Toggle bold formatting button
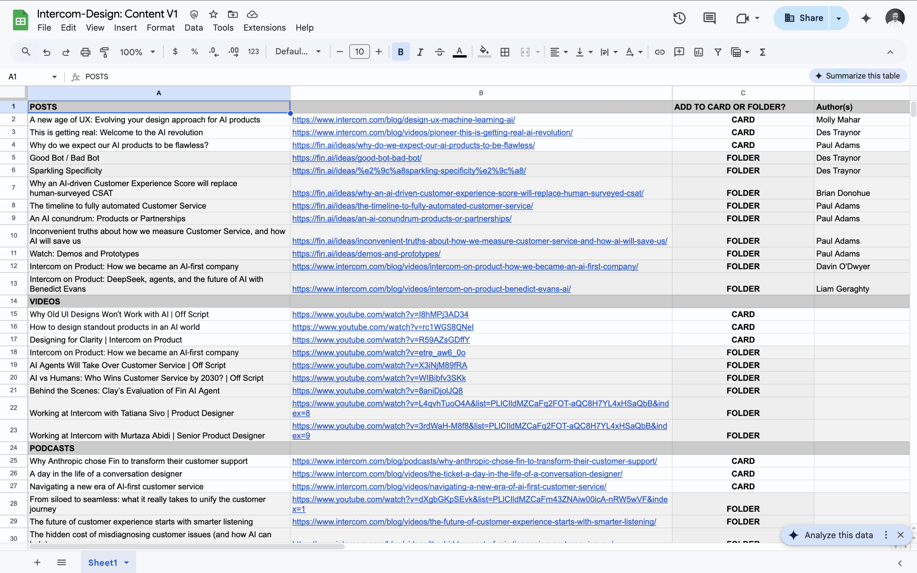The image size is (917, 573). (400, 52)
